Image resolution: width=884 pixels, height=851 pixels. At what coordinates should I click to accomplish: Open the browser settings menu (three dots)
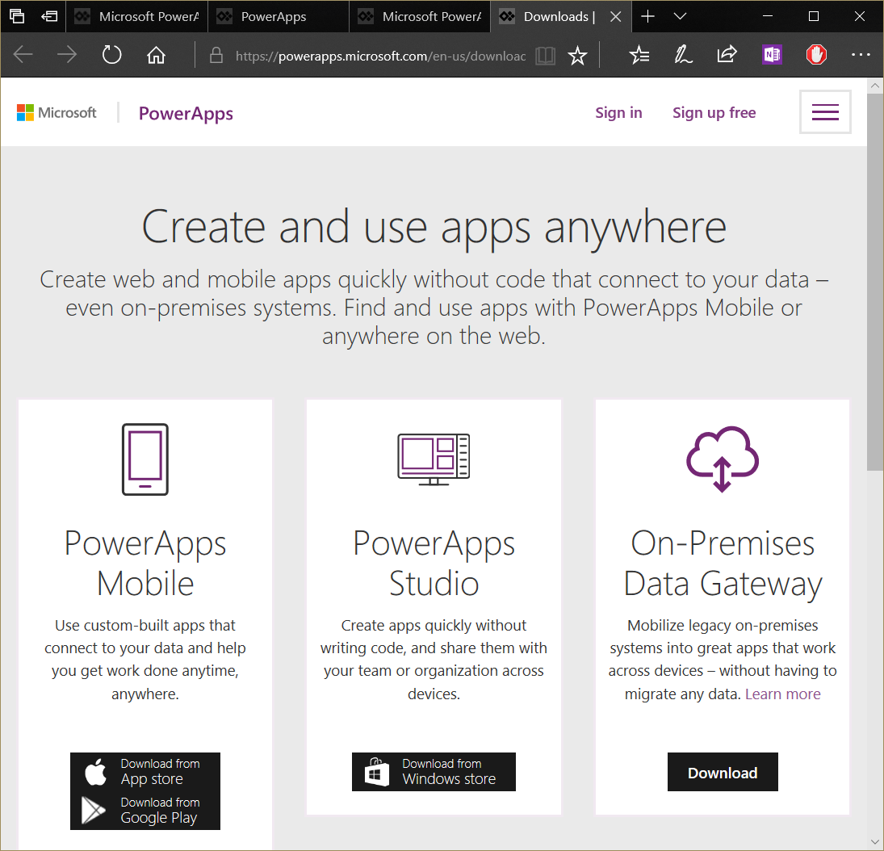click(861, 55)
